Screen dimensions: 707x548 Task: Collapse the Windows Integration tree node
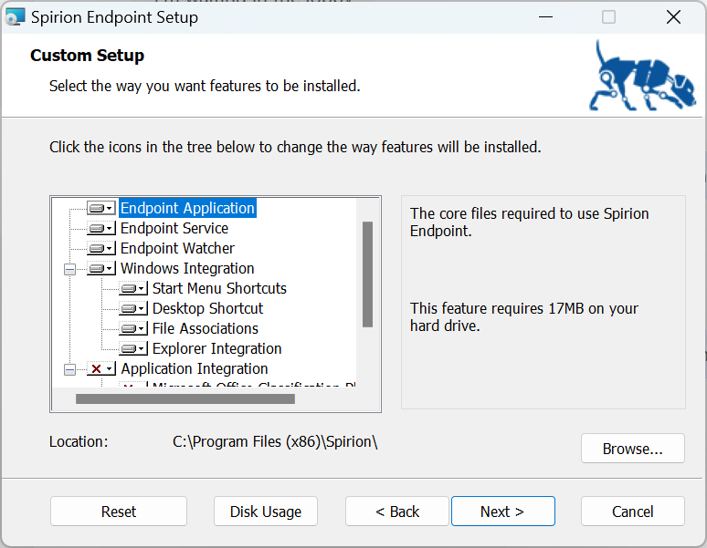tap(69, 269)
